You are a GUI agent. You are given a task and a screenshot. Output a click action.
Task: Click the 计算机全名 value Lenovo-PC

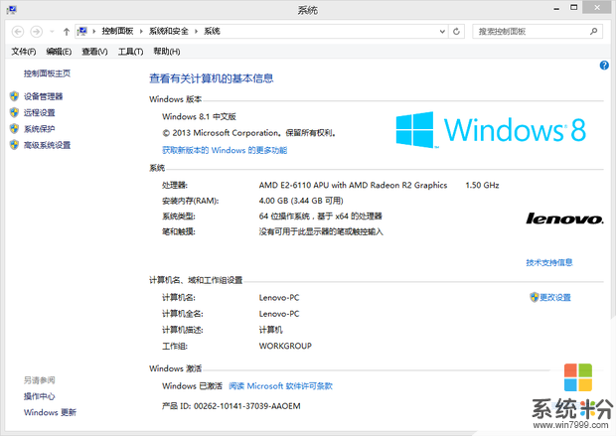coord(279,314)
